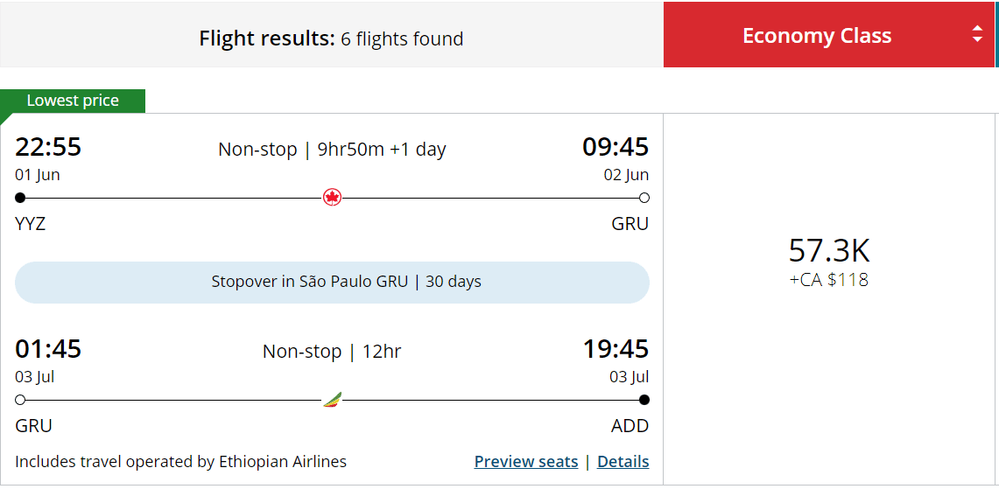Click the hollow GRU departure dot on second flight
The width and height of the screenshot is (999, 489).
(20, 400)
